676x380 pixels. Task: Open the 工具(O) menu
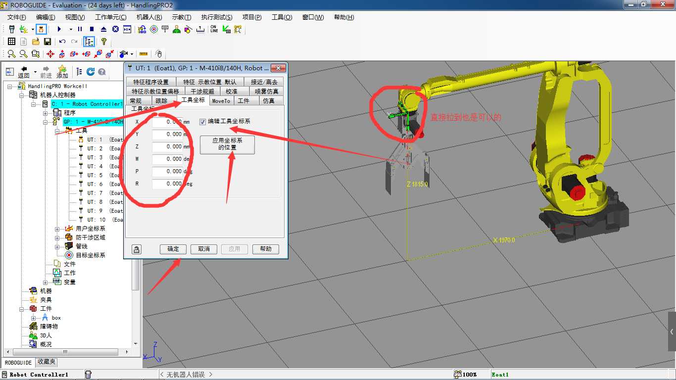pos(282,17)
